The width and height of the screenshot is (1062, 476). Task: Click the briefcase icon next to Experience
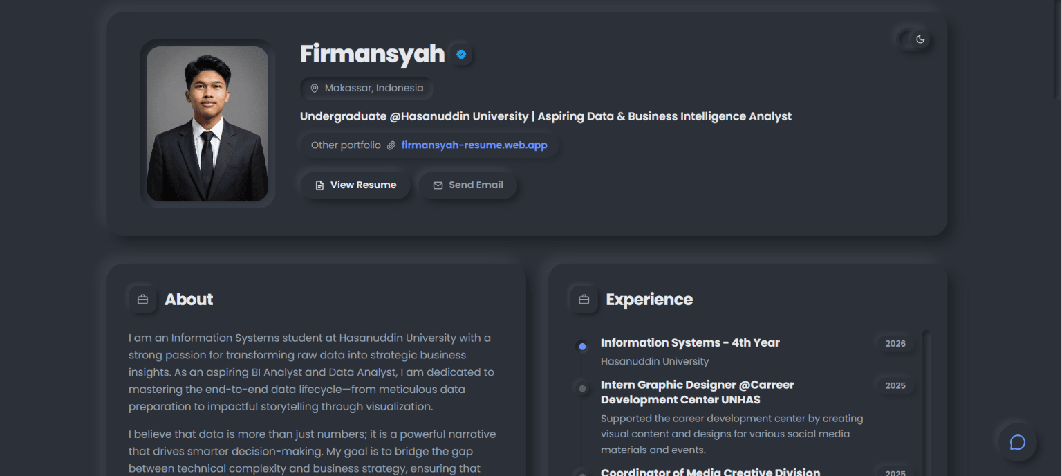[x=584, y=300]
